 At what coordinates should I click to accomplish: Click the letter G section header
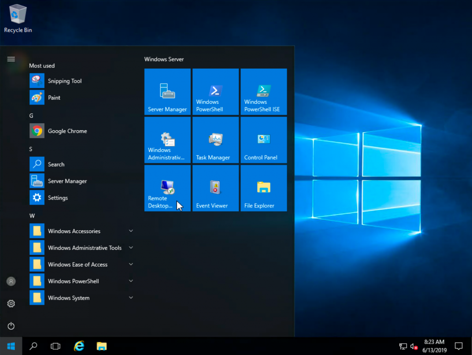31,116
